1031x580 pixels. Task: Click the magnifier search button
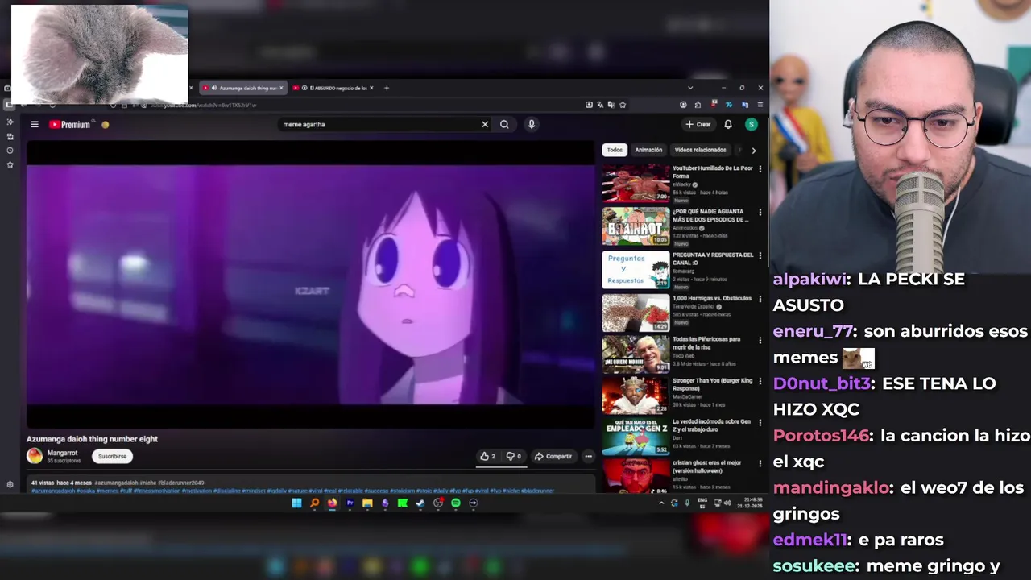coord(504,124)
